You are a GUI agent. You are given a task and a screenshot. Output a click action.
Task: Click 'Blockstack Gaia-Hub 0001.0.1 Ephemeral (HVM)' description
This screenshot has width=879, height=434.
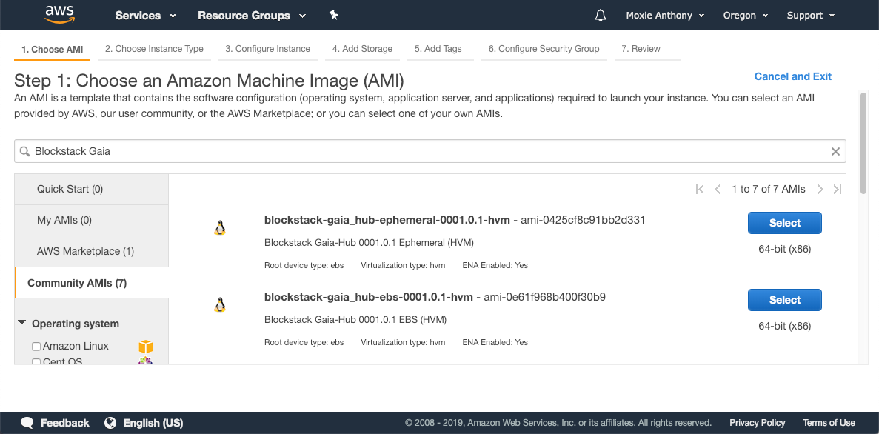pos(370,243)
